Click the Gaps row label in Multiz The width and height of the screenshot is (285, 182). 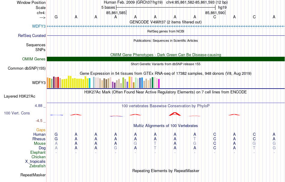coord(41,130)
